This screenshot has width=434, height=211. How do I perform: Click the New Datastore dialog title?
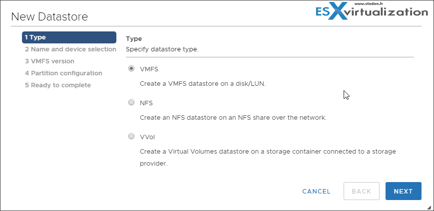[x=49, y=17]
